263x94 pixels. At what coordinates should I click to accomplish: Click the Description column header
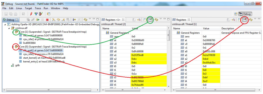(x=241, y=29)
